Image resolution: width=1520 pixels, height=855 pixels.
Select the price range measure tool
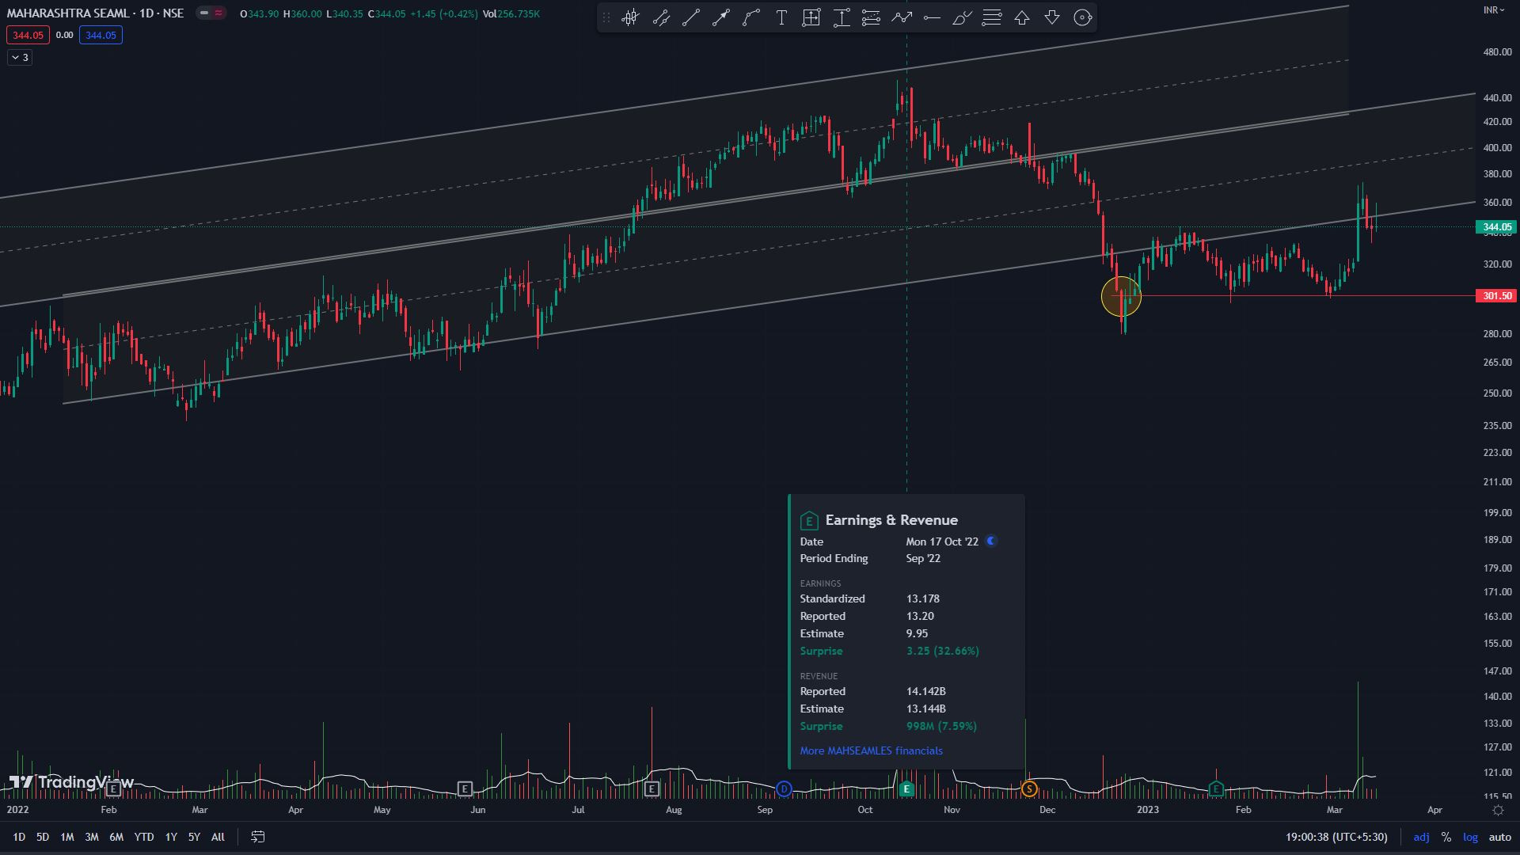pyautogui.click(x=842, y=17)
